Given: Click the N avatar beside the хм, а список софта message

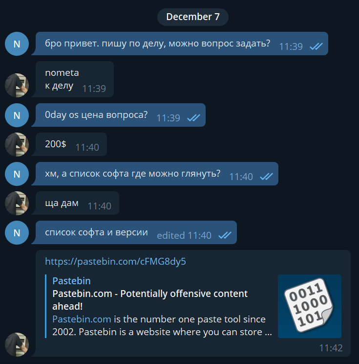Looking at the screenshot, I should pos(17,174).
